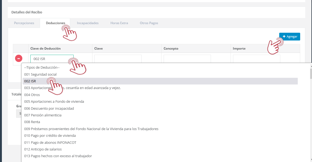
Task: Remove deduction row with red minus icon
Action: click(x=19, y=58)
